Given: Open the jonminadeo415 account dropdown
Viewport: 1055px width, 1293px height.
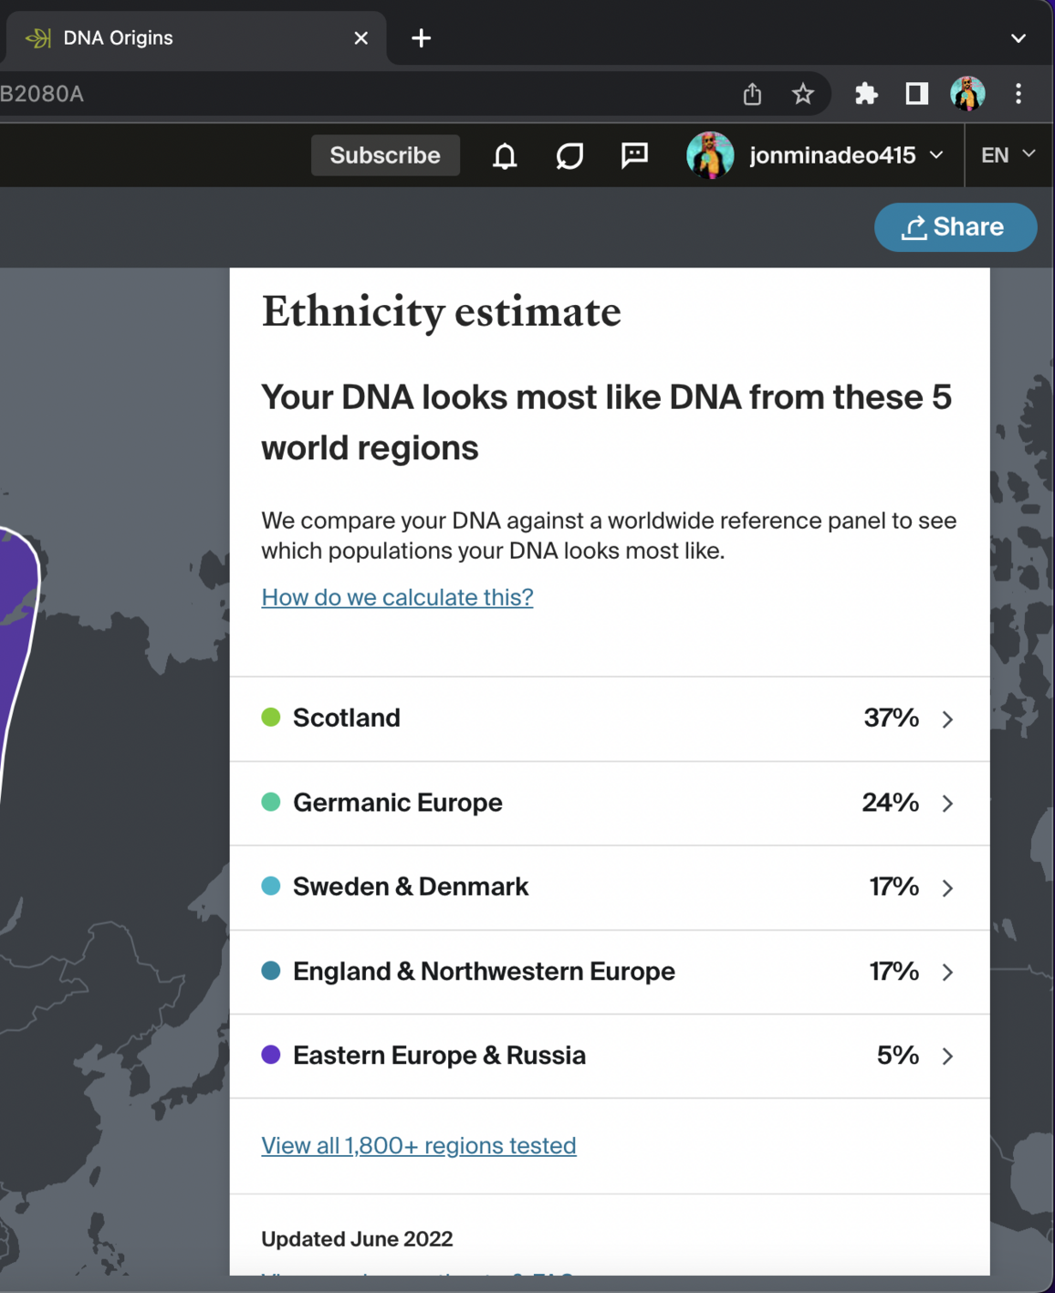Looking at the screenshot, I should [846, 155].
